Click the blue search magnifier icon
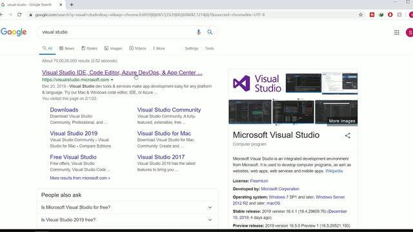The width and height of the screenshot is (413, 232). coord(210,32)
